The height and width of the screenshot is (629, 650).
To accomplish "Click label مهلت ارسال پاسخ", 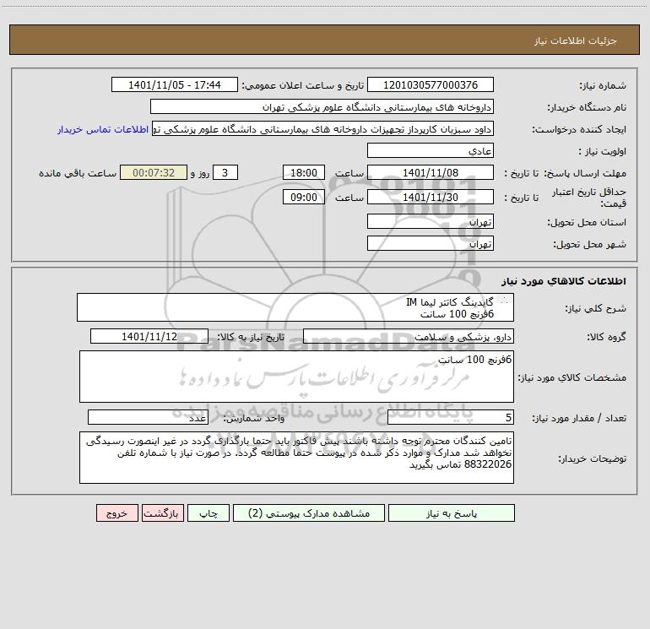I will coord(585,173).
